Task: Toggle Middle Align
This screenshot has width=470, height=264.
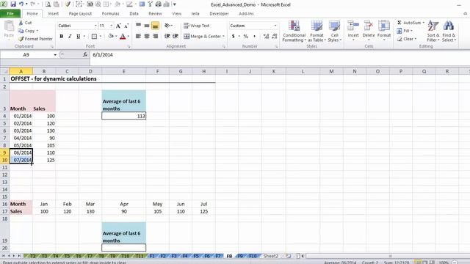Action: tap(147, 26)
